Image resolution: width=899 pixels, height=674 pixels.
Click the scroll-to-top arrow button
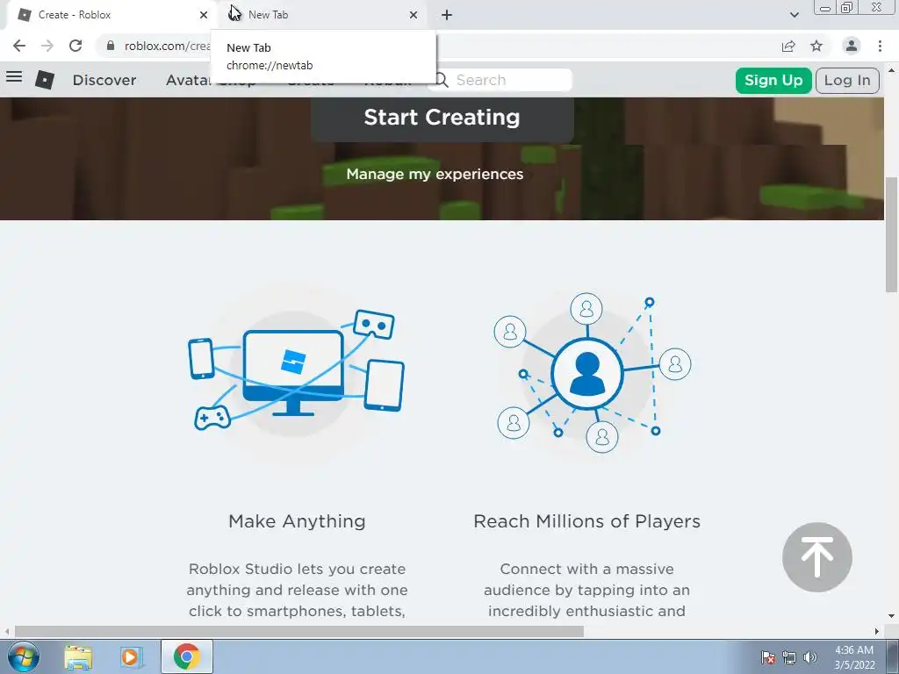817,557
